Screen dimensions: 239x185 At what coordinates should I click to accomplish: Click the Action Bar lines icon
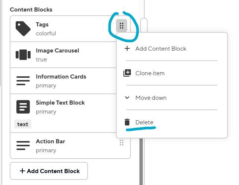[x=23, y=146]
